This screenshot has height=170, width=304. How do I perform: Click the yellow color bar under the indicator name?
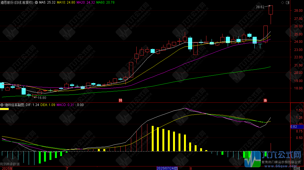pyautogui.click(x=4, y=109)
